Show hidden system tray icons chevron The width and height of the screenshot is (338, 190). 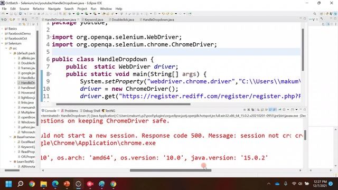(269, 184)
